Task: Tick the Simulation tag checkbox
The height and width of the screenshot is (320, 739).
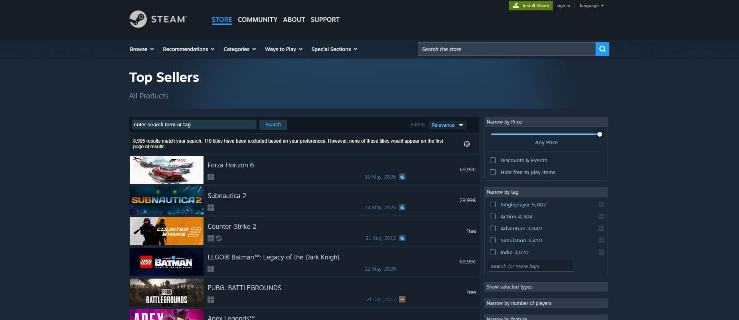Action: [493, 240]
